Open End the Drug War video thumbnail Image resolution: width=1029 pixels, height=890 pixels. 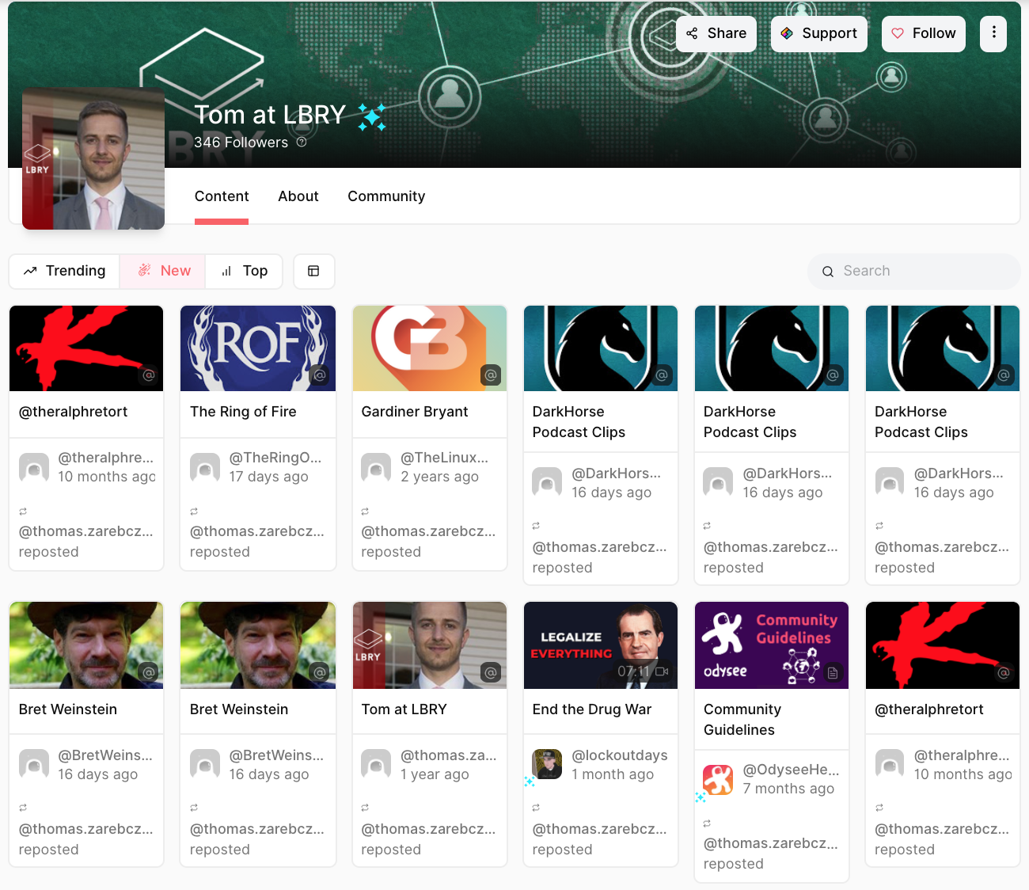coord(601,645)
